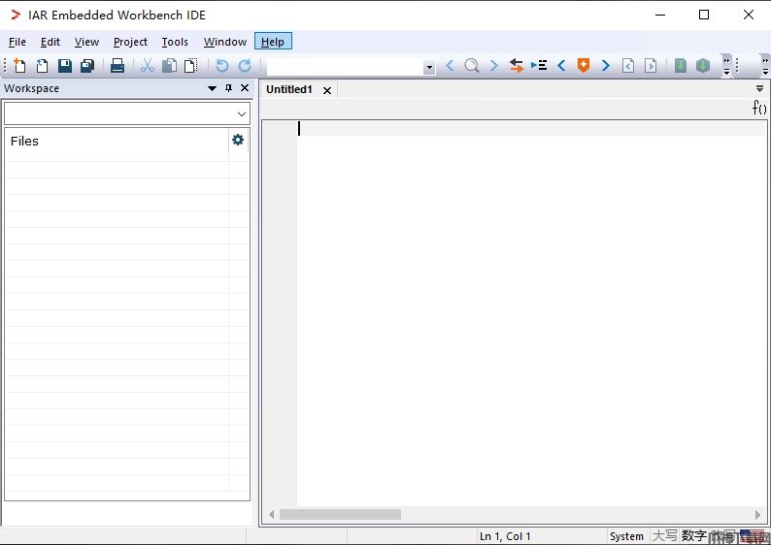Image resolution: width=771 pixels, height=545 pixels.
Task: Click the editor horizontal scrollbar thumb
Action: pyautogui.click(x=340, y=514)
